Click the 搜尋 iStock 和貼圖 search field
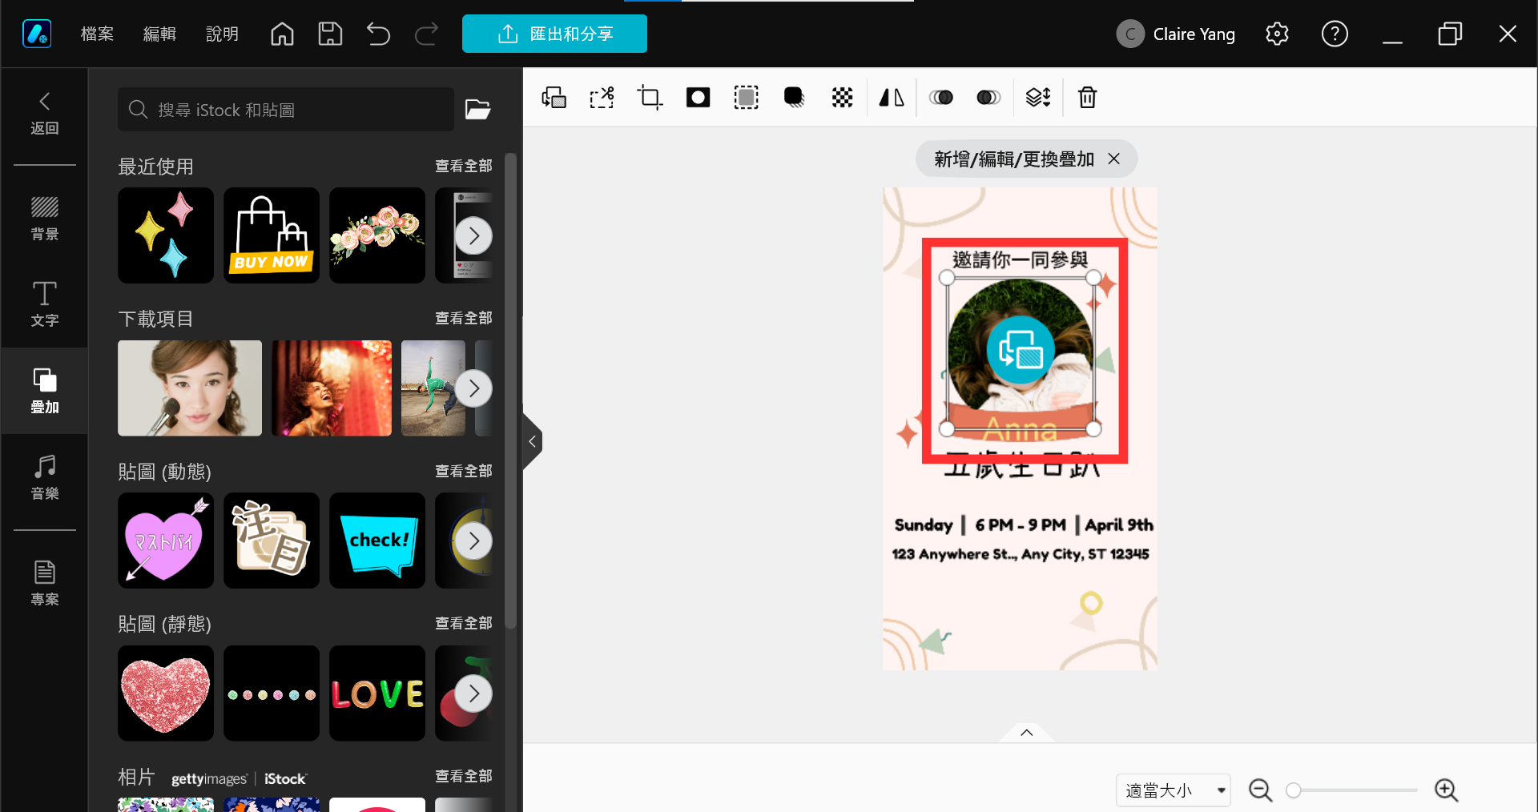The width and height of the screenshot is (1538, 812). point(286,110)
